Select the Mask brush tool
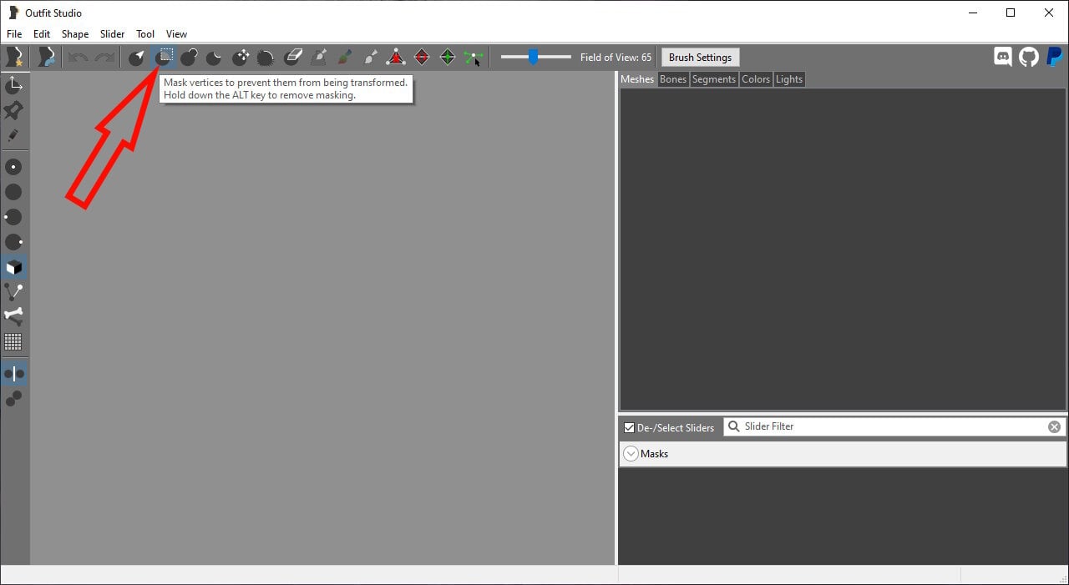The width and height of the screenshot is (1069, 585). tap(164, 58)
